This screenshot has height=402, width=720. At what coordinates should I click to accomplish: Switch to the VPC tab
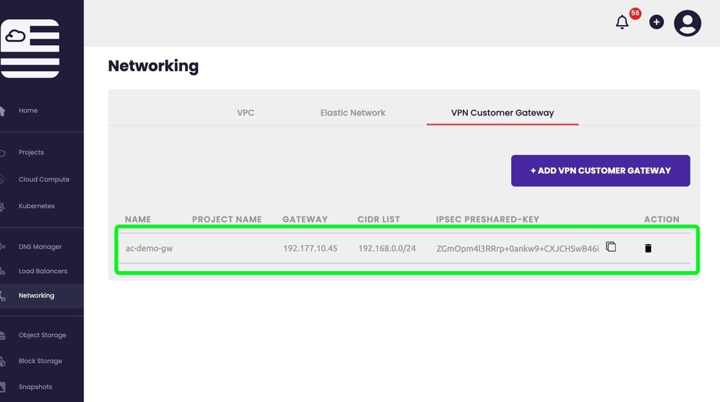(x=246, y=112)
